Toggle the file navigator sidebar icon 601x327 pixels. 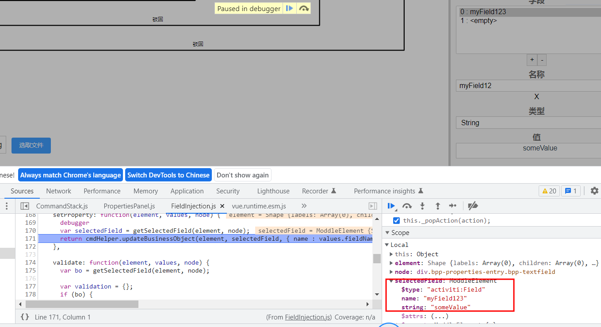pos(25,206)
